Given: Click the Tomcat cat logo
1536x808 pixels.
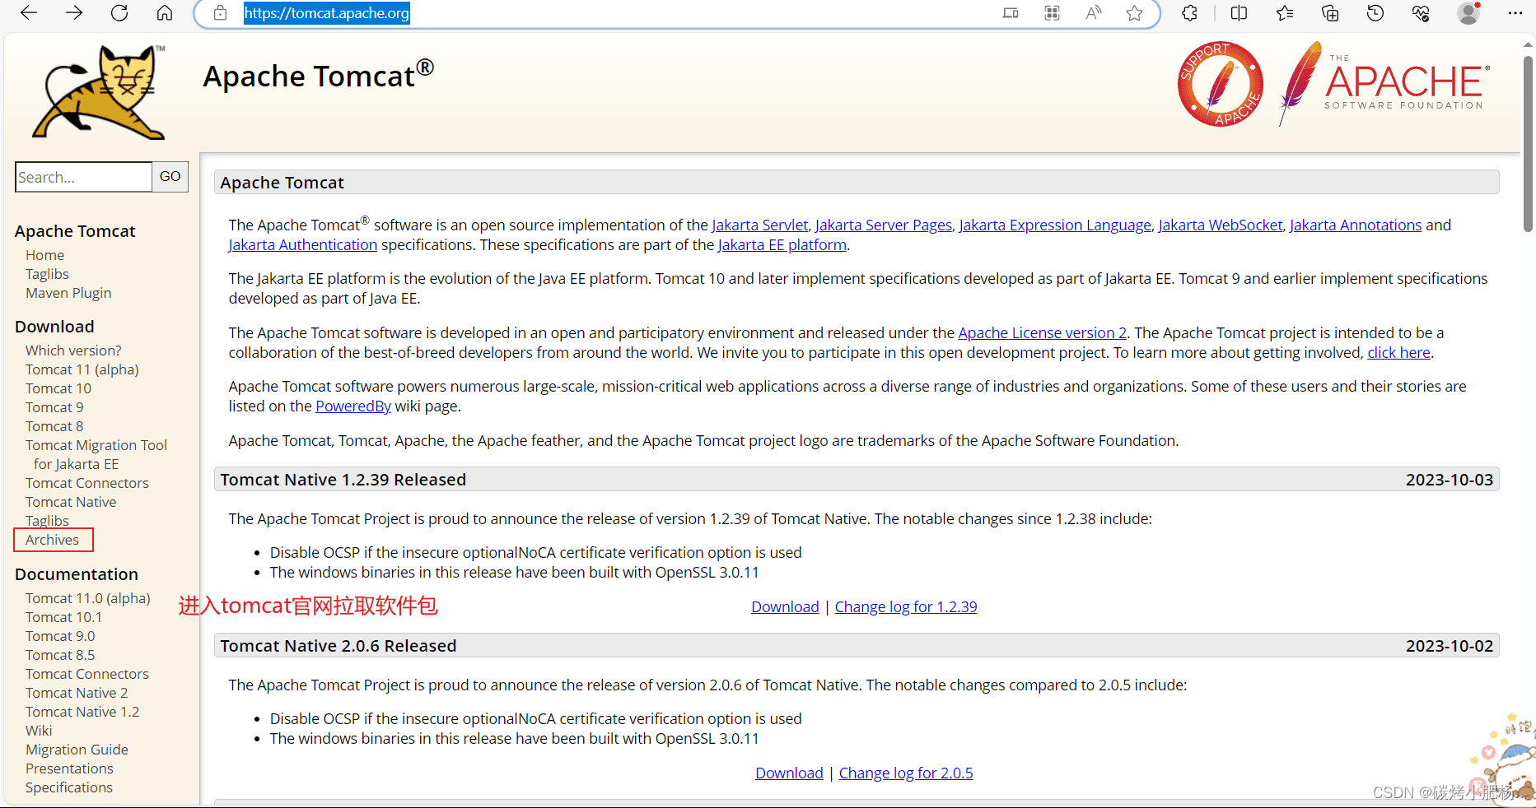Looking at the screenshot, I should pos(99,92).
